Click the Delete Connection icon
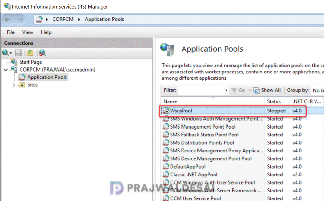 [42, 53]
